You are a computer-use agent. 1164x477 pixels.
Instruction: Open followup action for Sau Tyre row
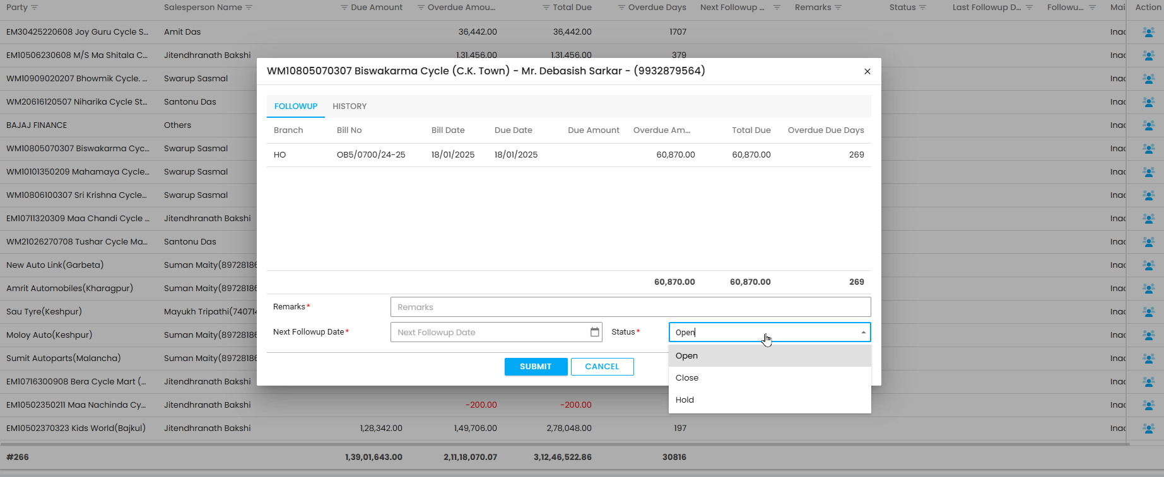[1149, 312]
